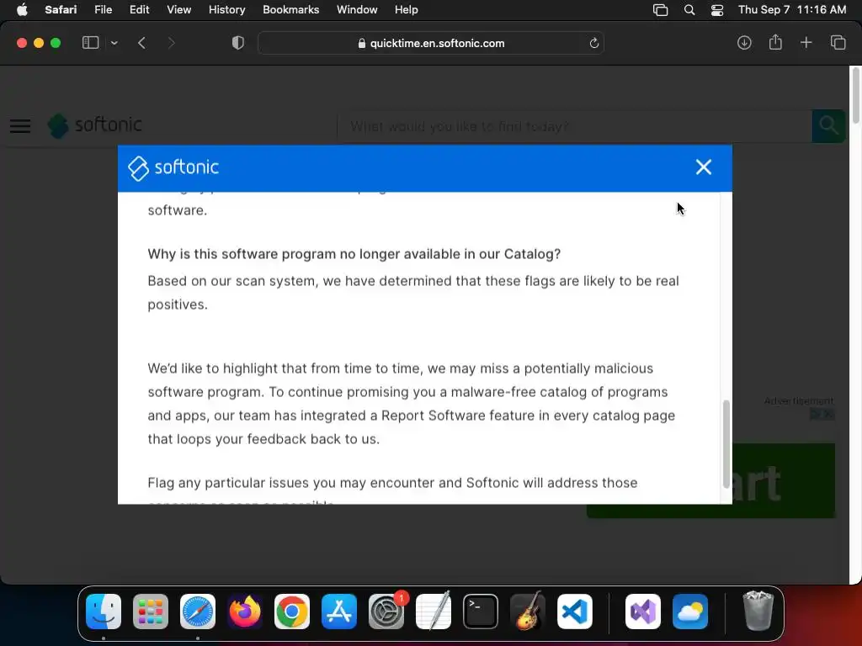Viewport: 862px width, 646px height.
Task: Open the Window menu
Action: 357,10
